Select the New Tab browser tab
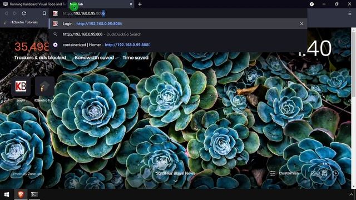356x200 pixels. pyautogui.click(x=100, y=4)
